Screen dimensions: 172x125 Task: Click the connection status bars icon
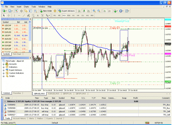coord(147,123)
